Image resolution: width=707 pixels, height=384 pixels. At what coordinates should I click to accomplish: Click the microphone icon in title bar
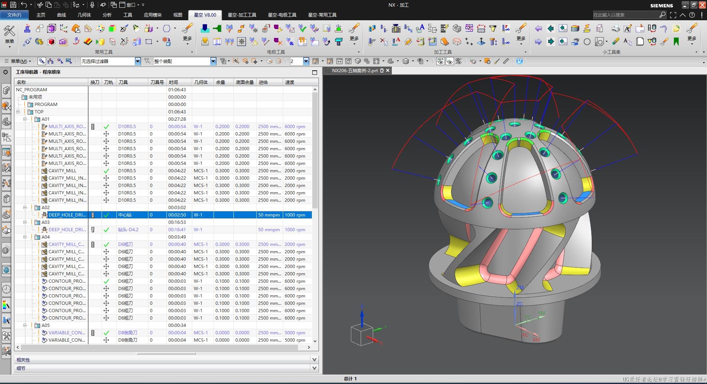(92, 5)
